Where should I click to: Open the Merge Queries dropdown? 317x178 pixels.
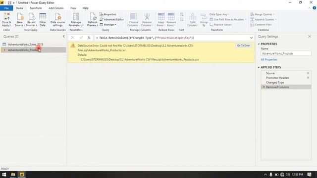pyautogui.click(x=263, y=14)
